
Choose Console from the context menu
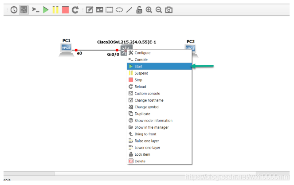tap(159, 59)
